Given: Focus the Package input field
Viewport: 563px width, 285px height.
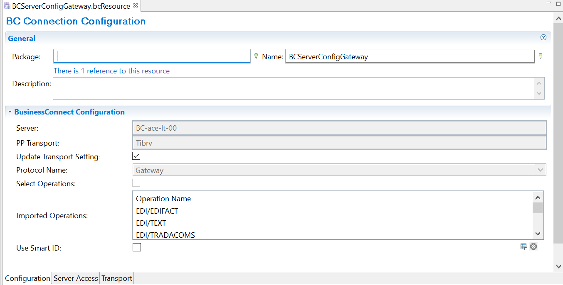Looking at the screenshot, I should (152, 56).
